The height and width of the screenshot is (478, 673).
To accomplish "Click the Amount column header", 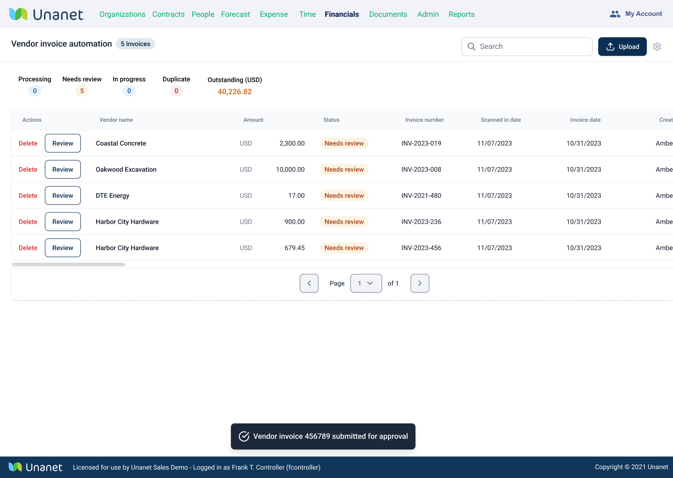I will 253,120.
